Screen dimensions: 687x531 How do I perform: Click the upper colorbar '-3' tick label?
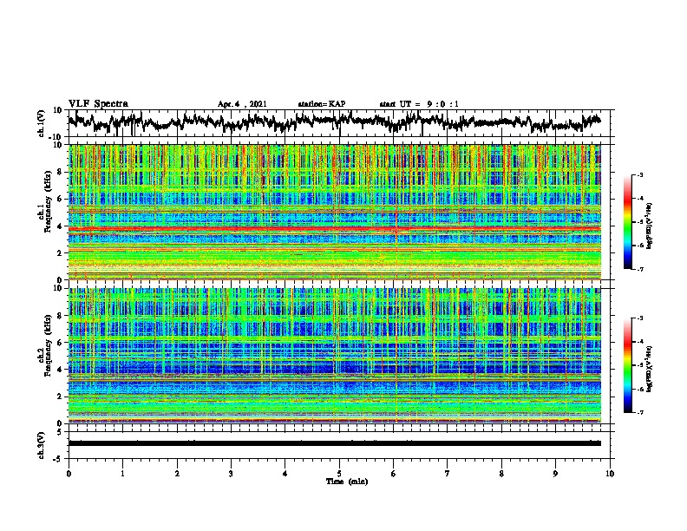640,175
